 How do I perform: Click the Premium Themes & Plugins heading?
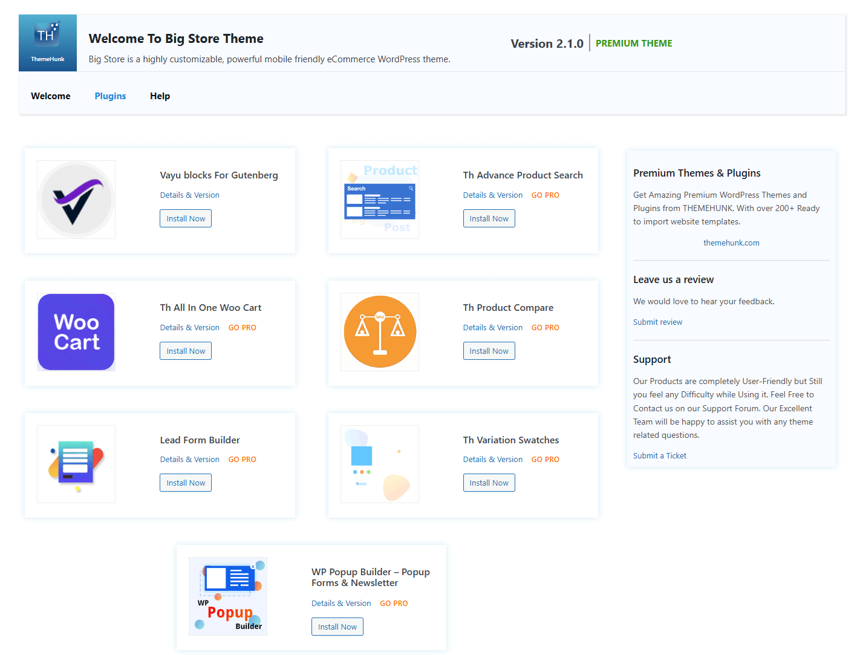click(697, 173)
